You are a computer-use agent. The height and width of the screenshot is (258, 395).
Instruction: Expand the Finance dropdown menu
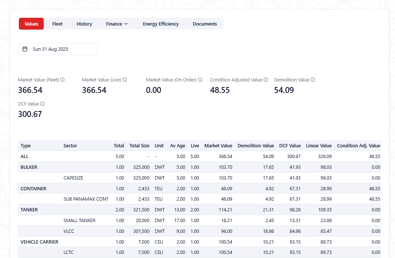(x=117, y=24)
